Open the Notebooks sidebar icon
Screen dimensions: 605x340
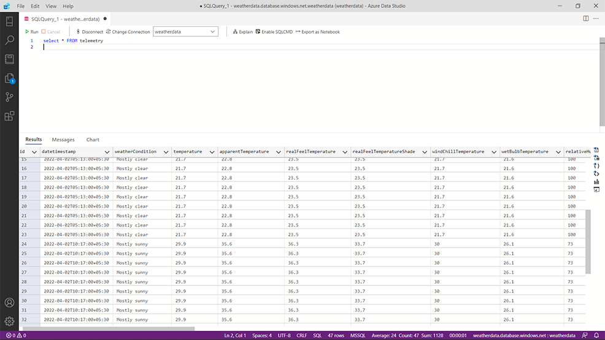(x=9, y=59)
